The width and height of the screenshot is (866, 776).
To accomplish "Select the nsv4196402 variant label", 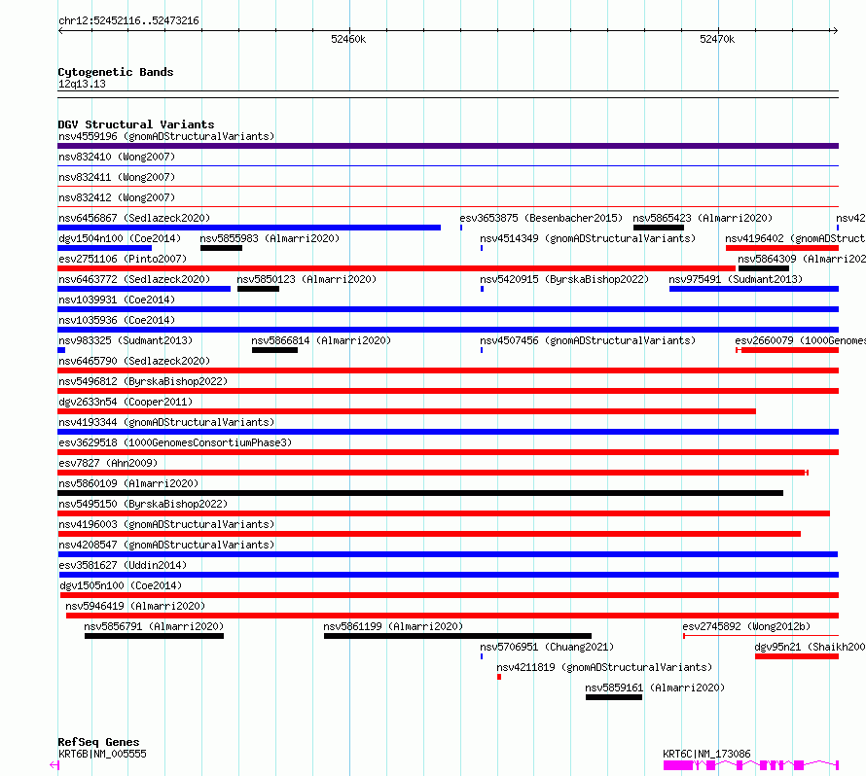I will (795, 238).
